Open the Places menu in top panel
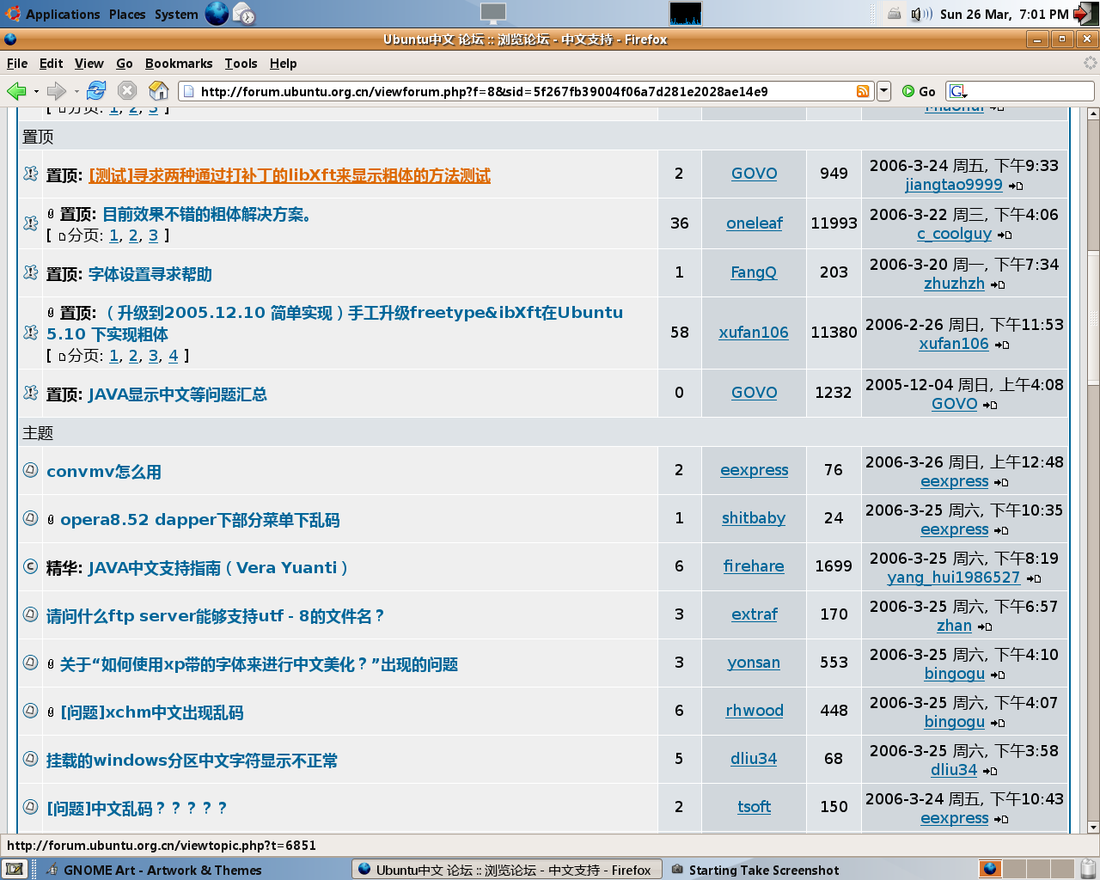Image resolution: width=1100 pixels, height=880 pixels. point(127,14)
